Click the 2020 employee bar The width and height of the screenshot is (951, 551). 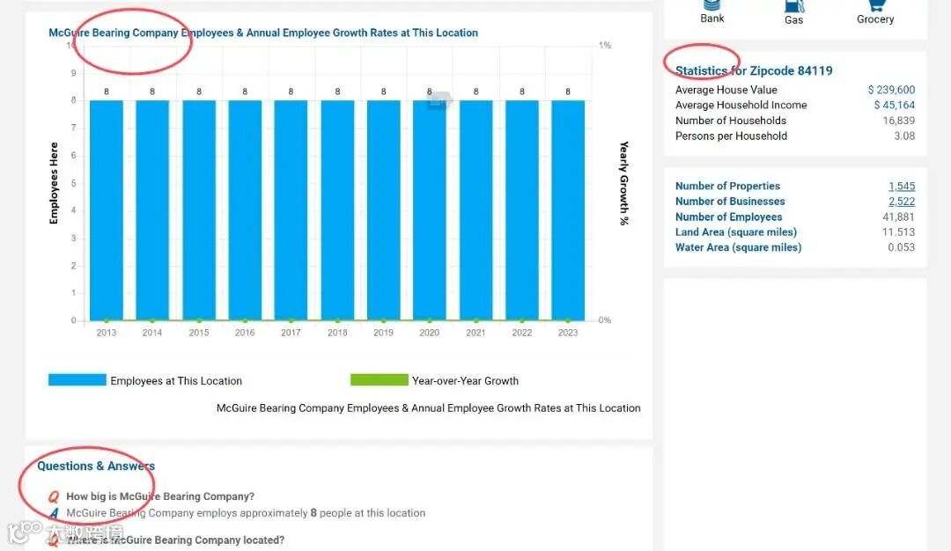point(430,210)
